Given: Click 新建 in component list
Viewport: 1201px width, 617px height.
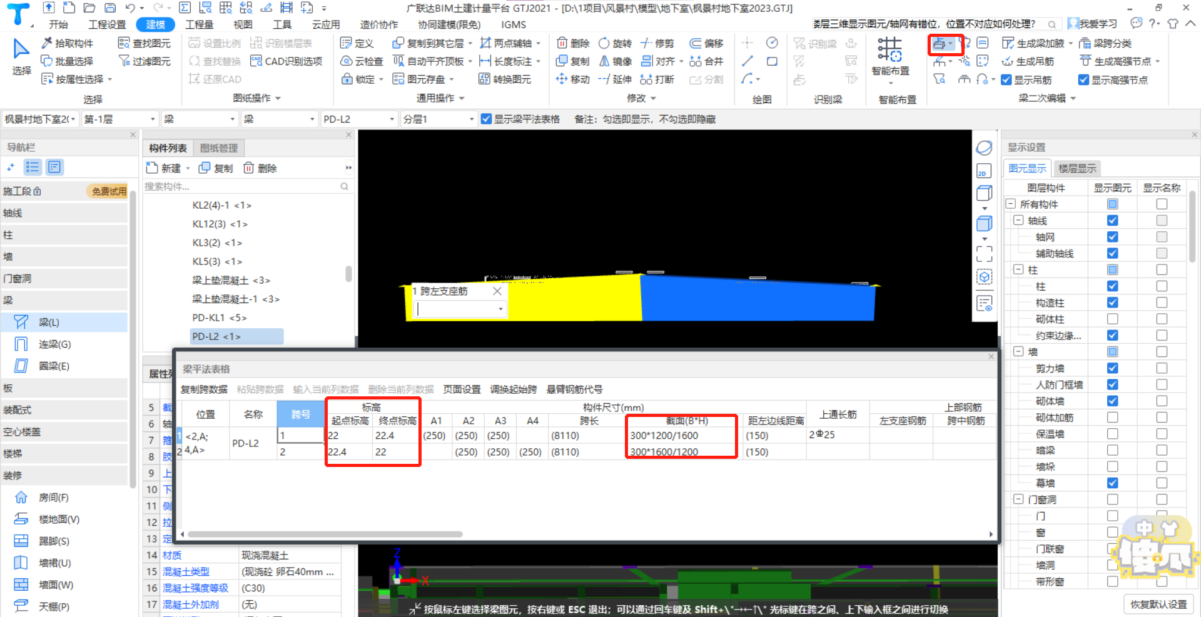Looking at the screenshot, I should 164,168.
